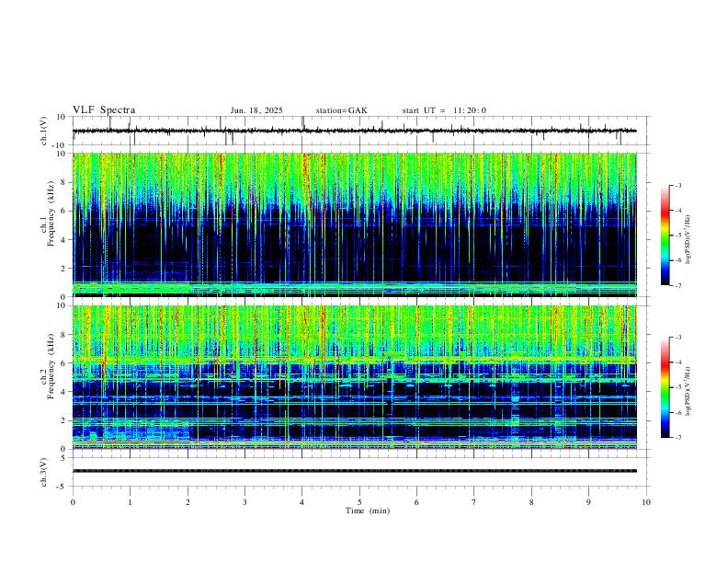Click the 4 kHz tick on ch.2 frequency axis
The height and width of the screenshot is (563, 728).
click(x=65, y=392)
